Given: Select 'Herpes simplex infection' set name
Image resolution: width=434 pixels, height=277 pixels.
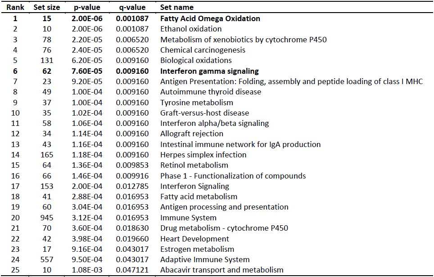Looking at the screenshot, I should [x=203, y=155].
